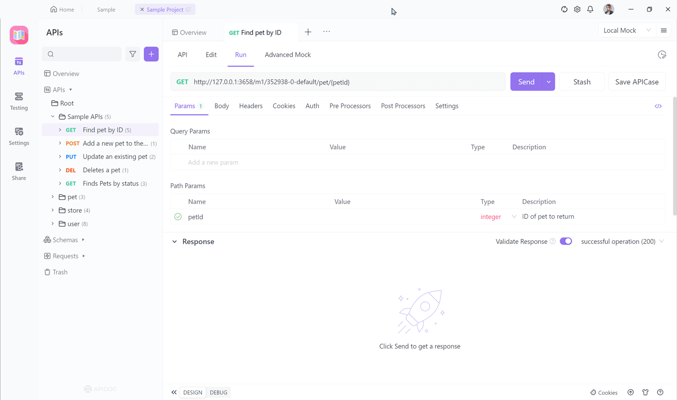Open the request history clock icon
This screenshot has width=677, height=400.
[662, 54]
